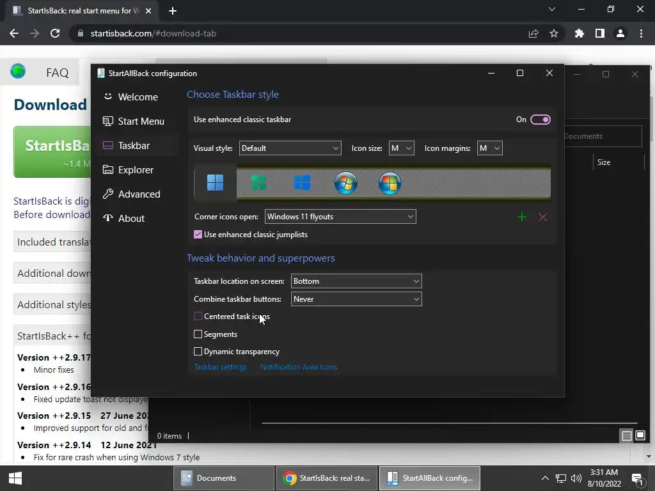Open the Corner icons open dropdown
The height and width of the screenshot is (491, 655).
tap(340, 217)
